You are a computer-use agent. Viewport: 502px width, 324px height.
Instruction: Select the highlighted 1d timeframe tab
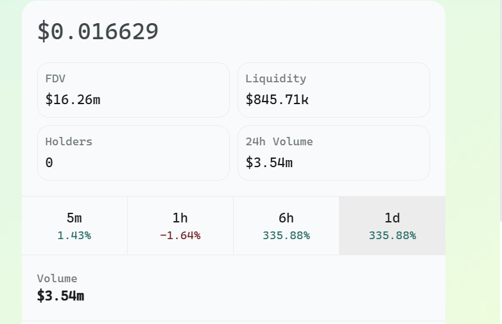[392, 225]
